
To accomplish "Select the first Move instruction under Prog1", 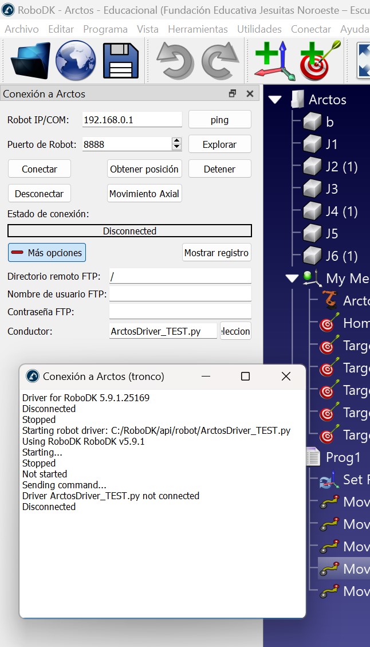I will pos(344,502).
